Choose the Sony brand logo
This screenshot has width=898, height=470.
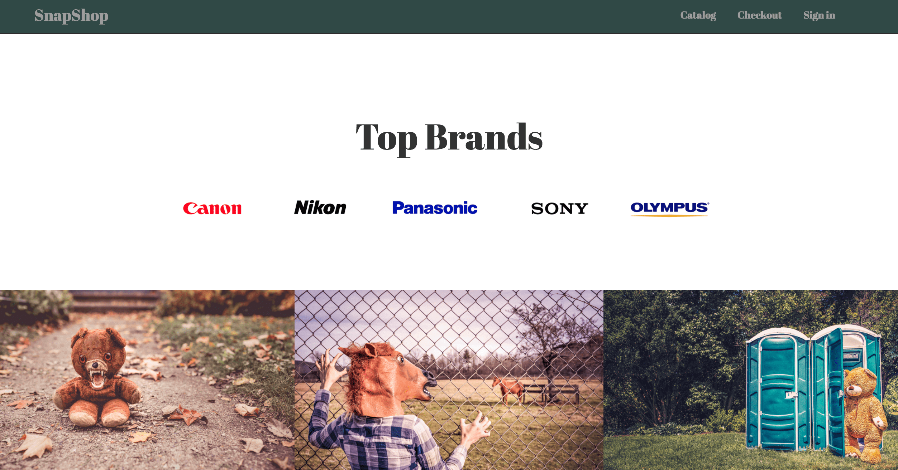click(559, 208)
